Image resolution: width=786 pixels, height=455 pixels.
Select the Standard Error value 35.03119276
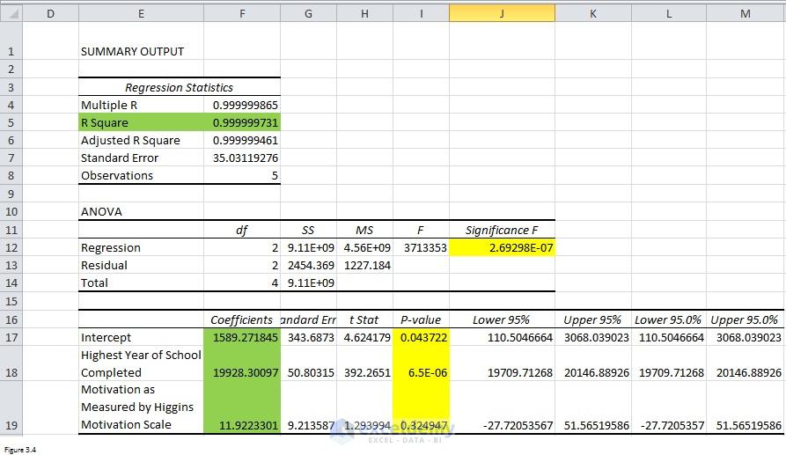pos(242,158)
